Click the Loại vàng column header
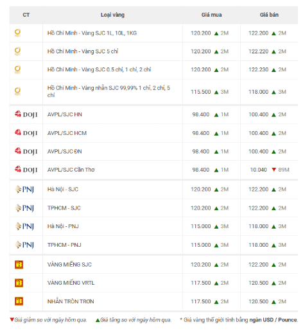305x331 pixels. [112, 15]
